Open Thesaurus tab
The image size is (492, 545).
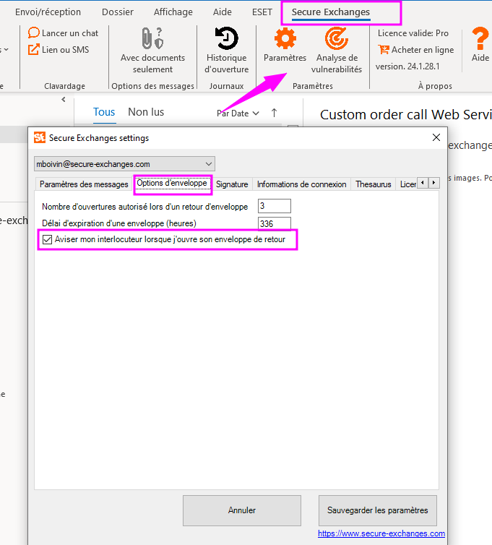374,184
